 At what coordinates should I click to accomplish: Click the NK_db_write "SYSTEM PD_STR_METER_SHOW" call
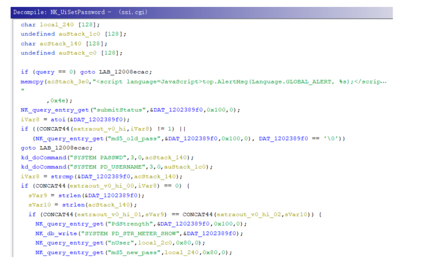(x=139, y=233)
